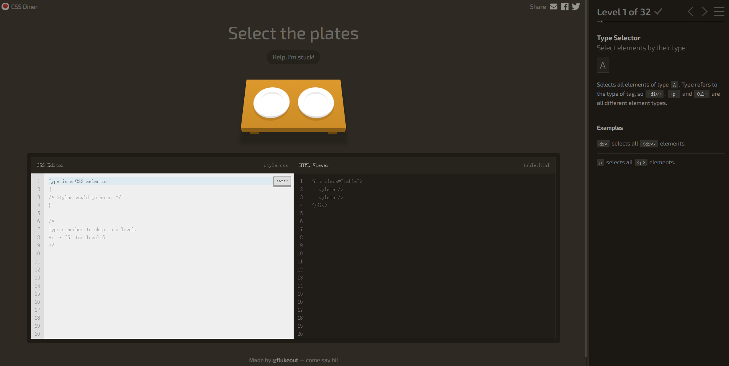Click "Select elements by their type" subtitle
This screenshot has width=729, height=366.
click(x=641, y=48)
